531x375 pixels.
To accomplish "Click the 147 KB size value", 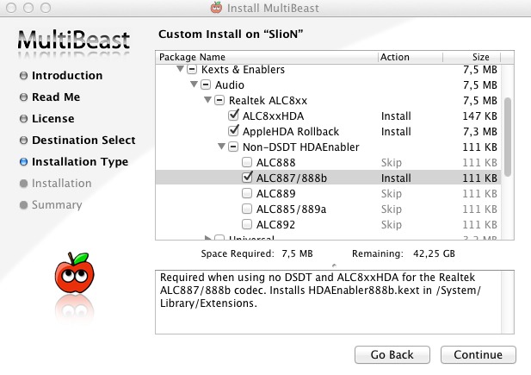I will tap(479, 116).
